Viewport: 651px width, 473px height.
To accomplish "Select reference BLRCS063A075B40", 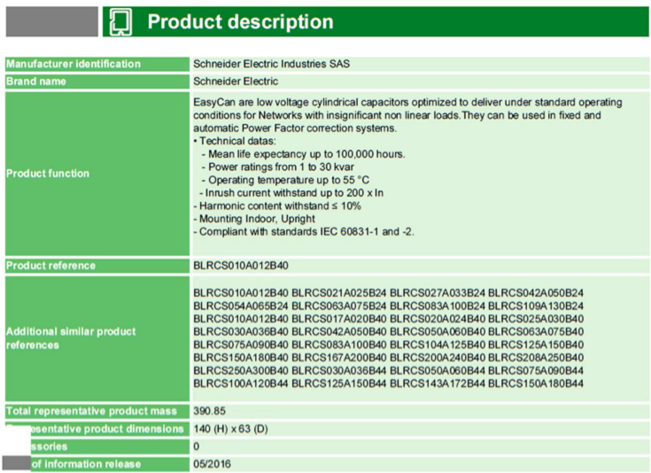I will [x=536, y=332].
